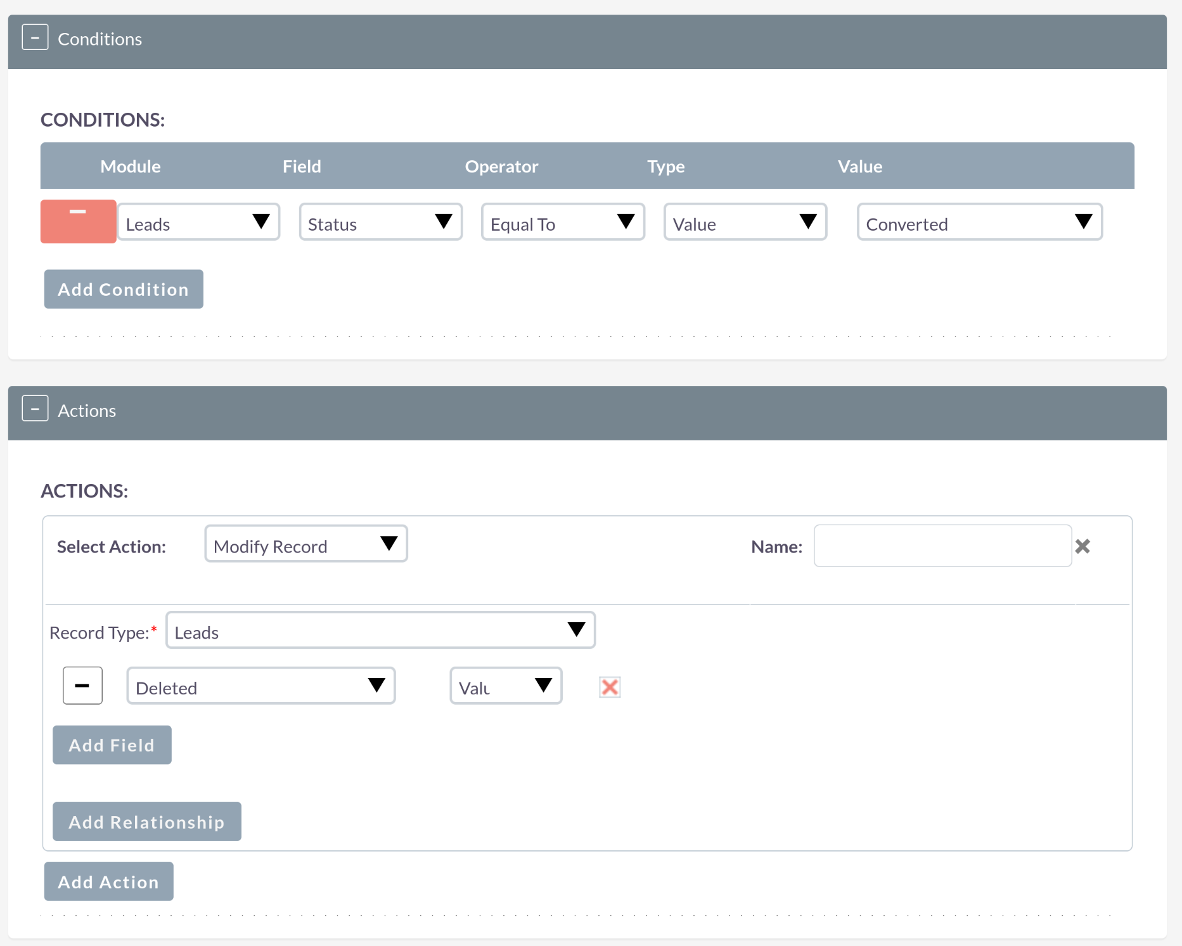
Task: Collapse the Actions panel
Action: 35,409
